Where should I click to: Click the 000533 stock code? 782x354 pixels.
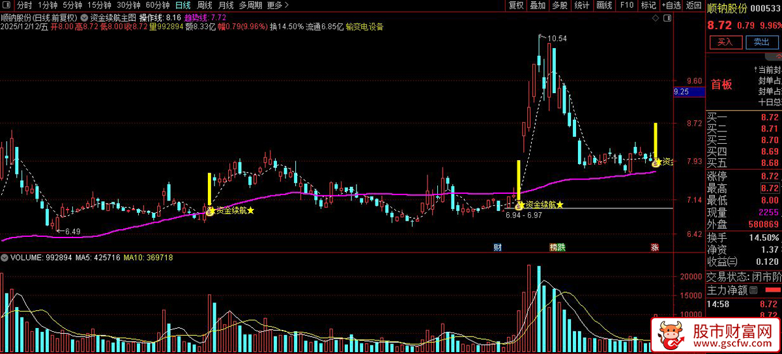point(766,8)
